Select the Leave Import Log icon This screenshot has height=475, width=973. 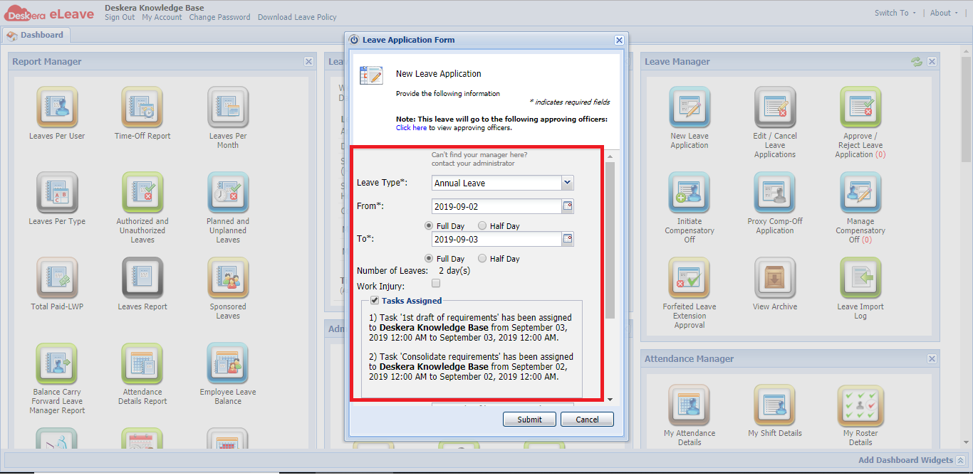point(860,277)
